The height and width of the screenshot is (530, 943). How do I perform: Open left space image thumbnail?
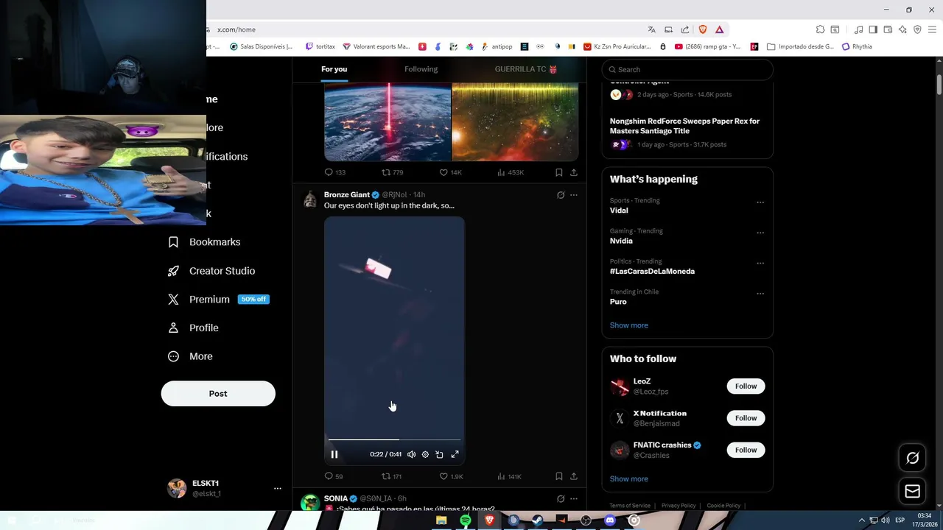(x=388, y=121)
